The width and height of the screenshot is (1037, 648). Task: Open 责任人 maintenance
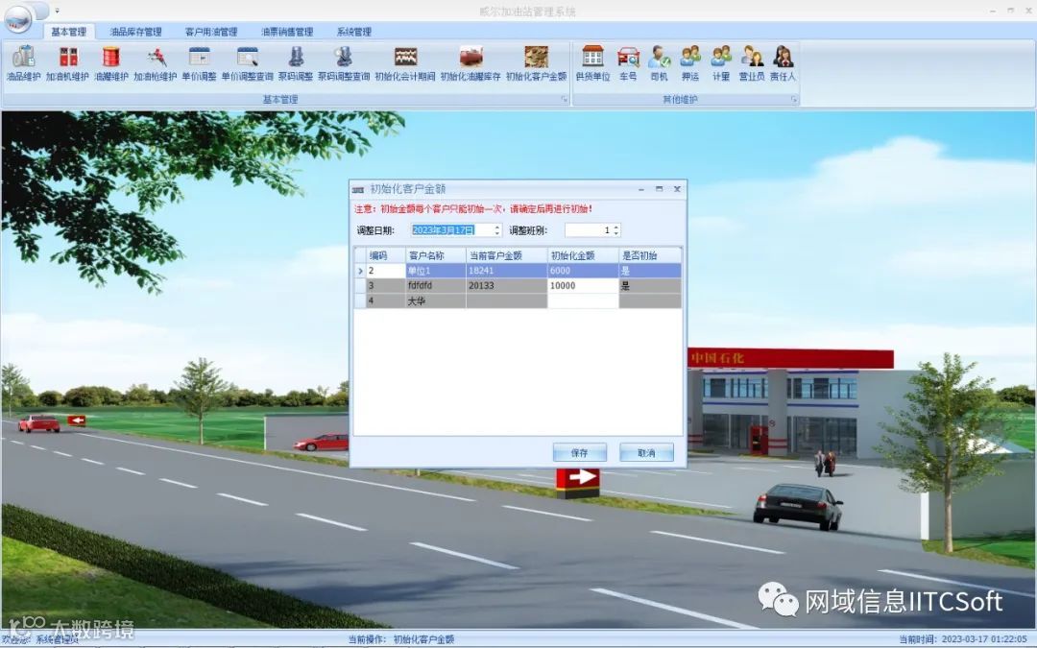pos(784,63)
